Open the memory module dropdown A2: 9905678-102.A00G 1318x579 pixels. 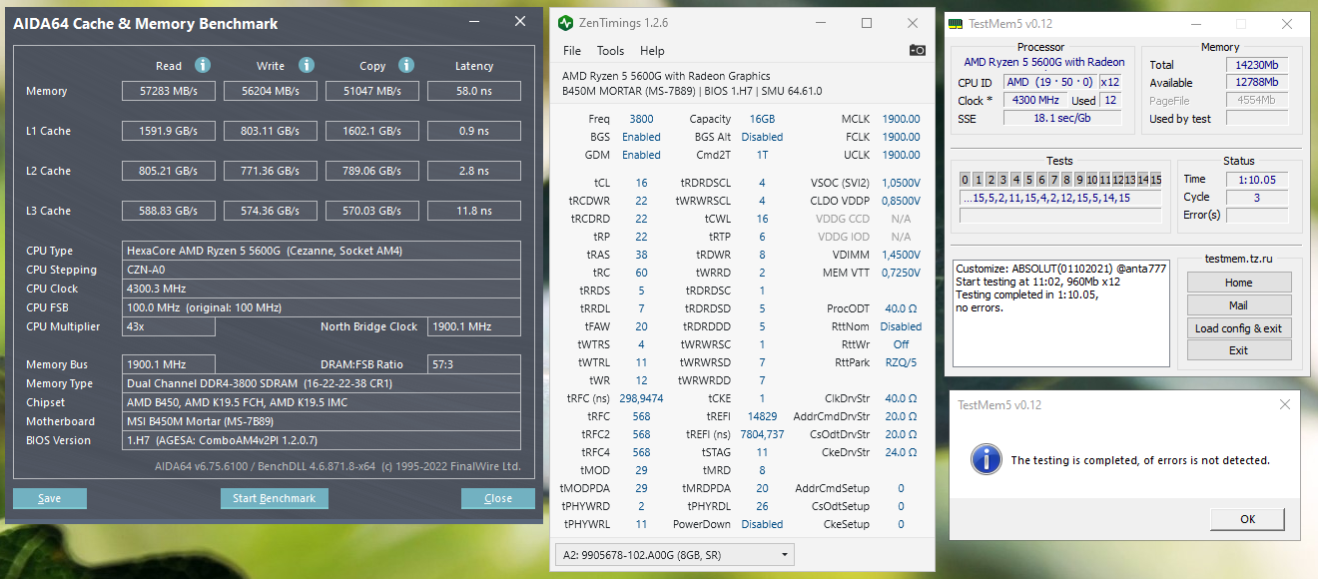tap(675, 555)
